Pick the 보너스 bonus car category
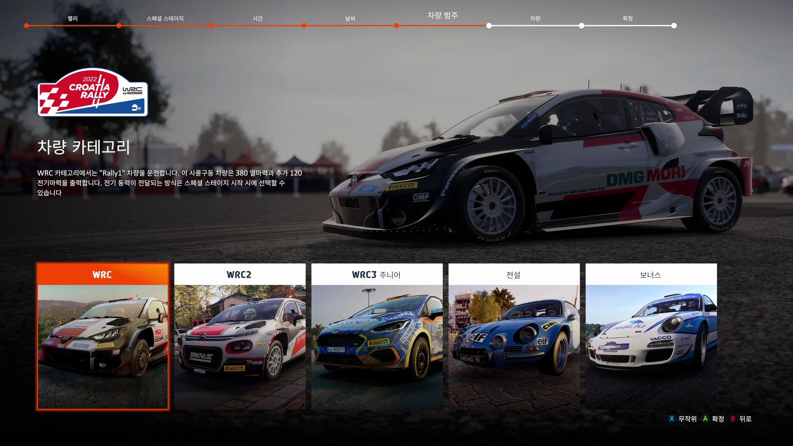 click(x=651, y=337)
